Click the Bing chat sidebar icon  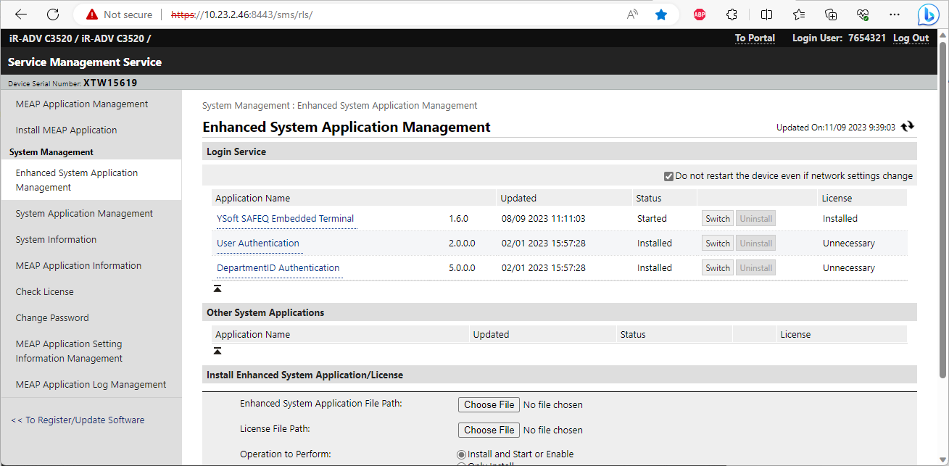928,15
